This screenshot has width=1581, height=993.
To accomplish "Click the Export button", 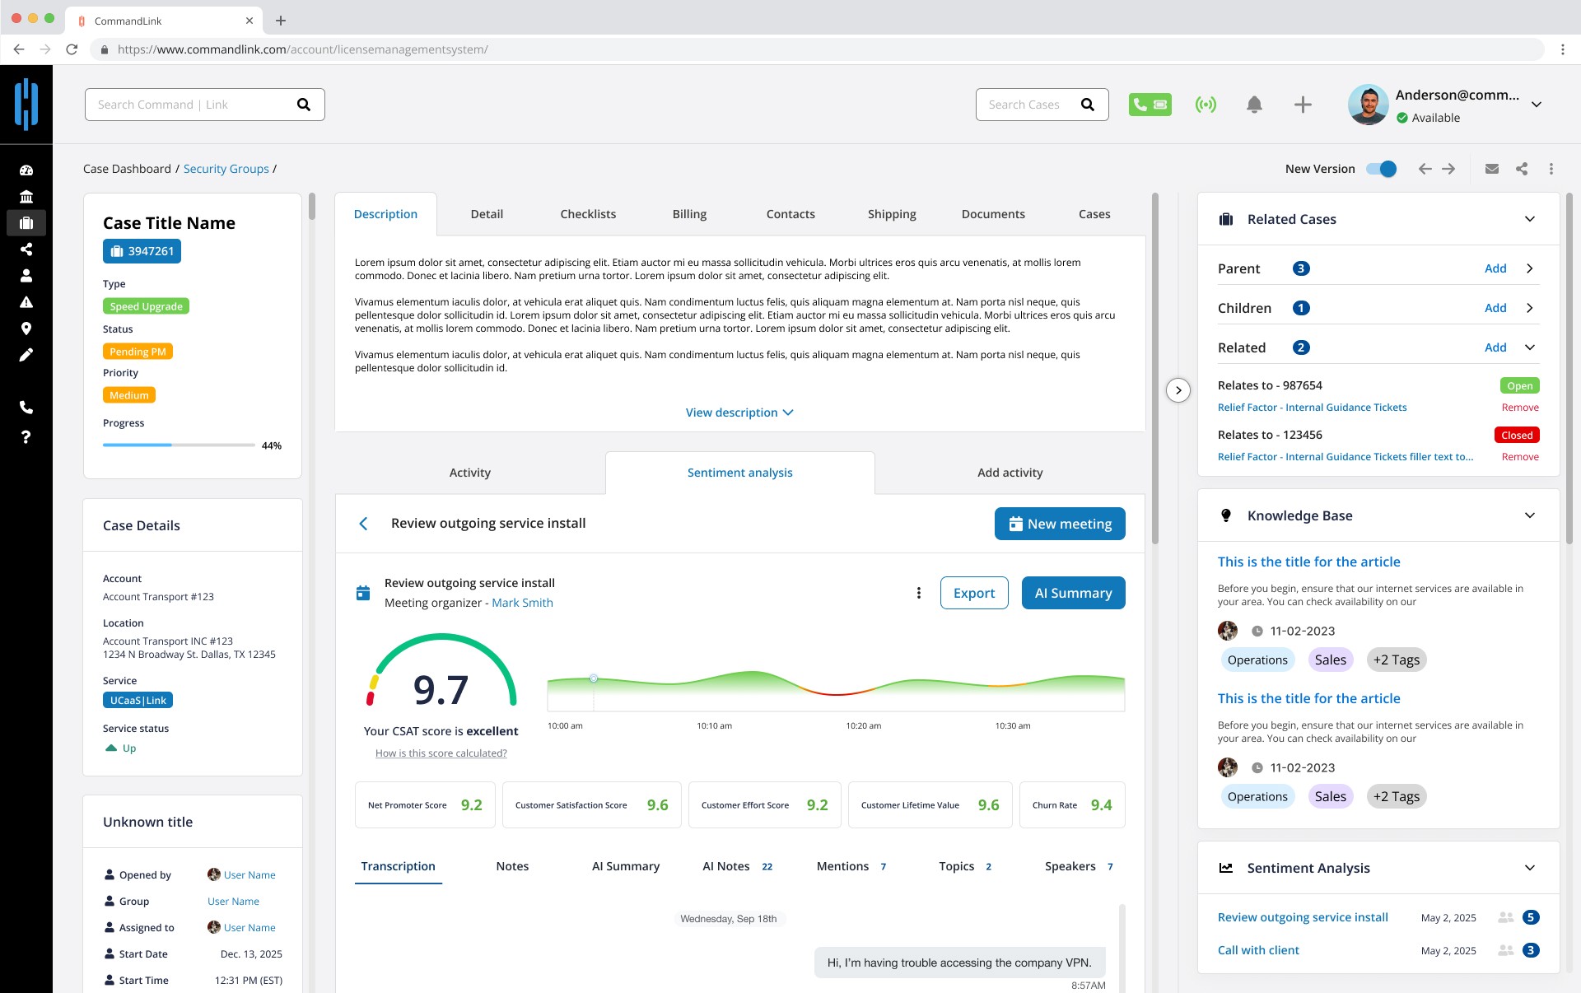I will [974, 593].
